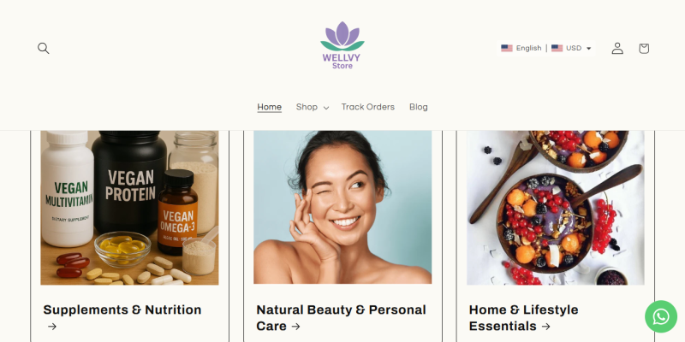Viewport: 685px width, 342px height.
Task: Click the US flag beside English
Action: pyautogui.click(x=507, y=48)
